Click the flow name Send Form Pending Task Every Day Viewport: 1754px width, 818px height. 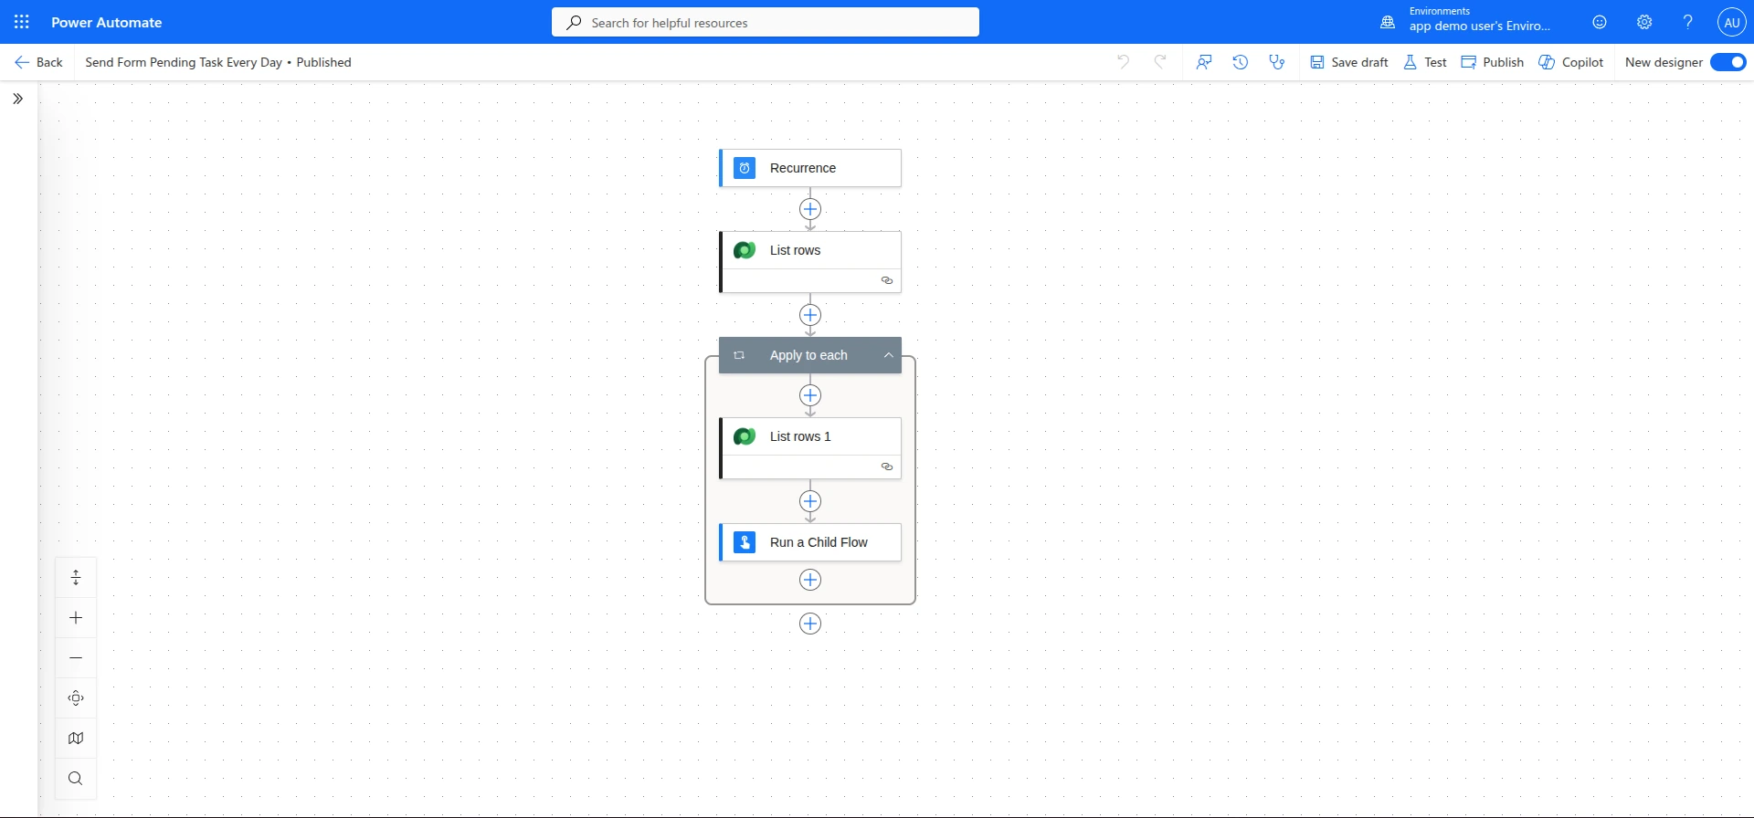click(184, 62)
